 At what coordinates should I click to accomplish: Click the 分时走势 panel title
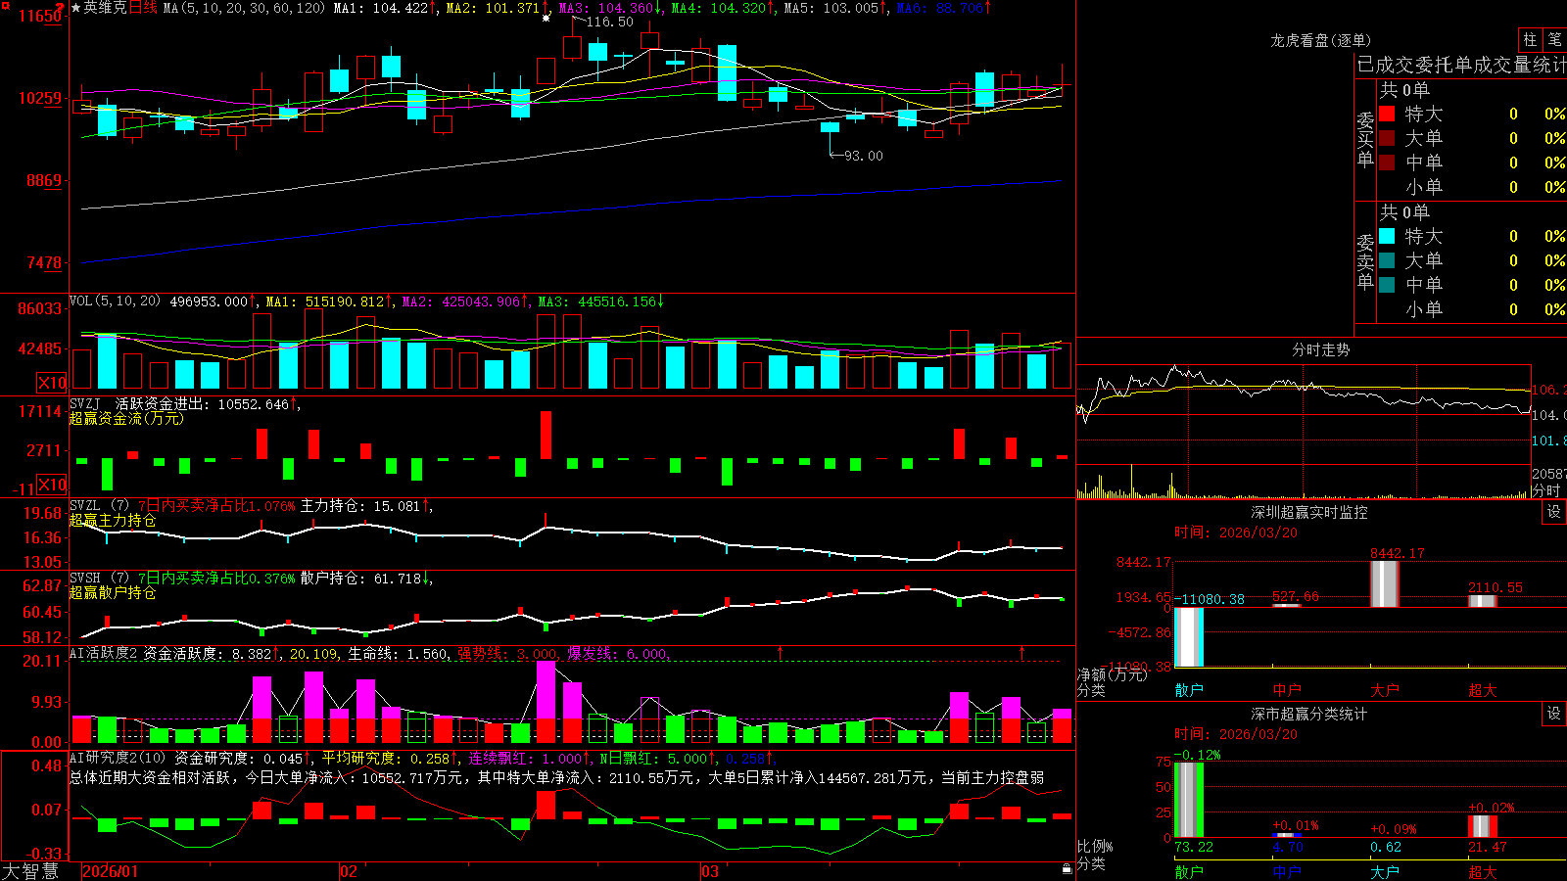(x=1320, y=349)
